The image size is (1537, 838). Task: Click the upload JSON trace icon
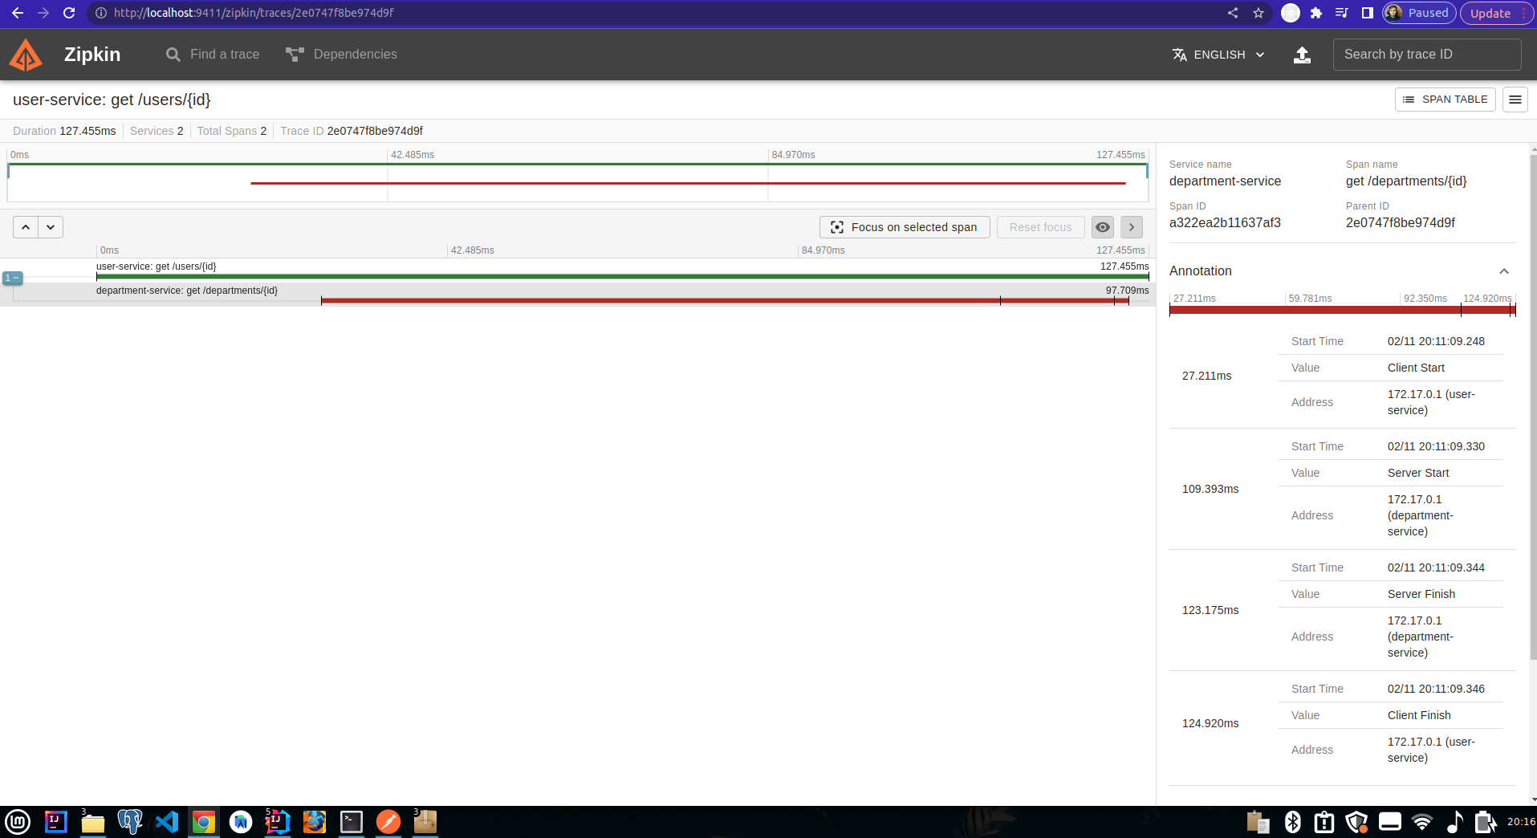(x=1302, y=55)
